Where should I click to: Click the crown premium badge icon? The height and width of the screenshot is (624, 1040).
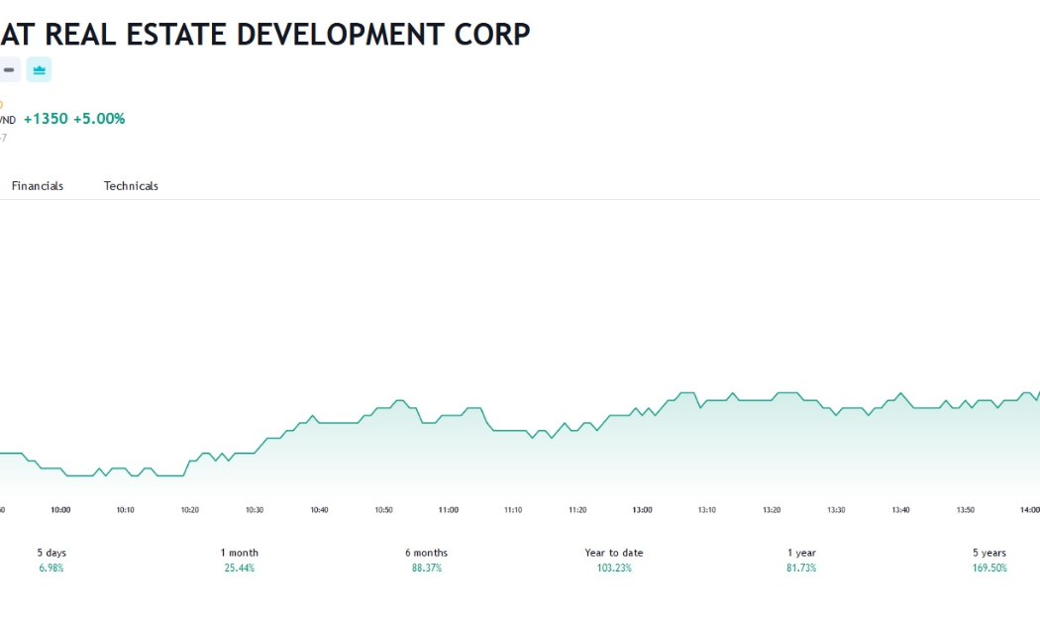pos(40,69)
